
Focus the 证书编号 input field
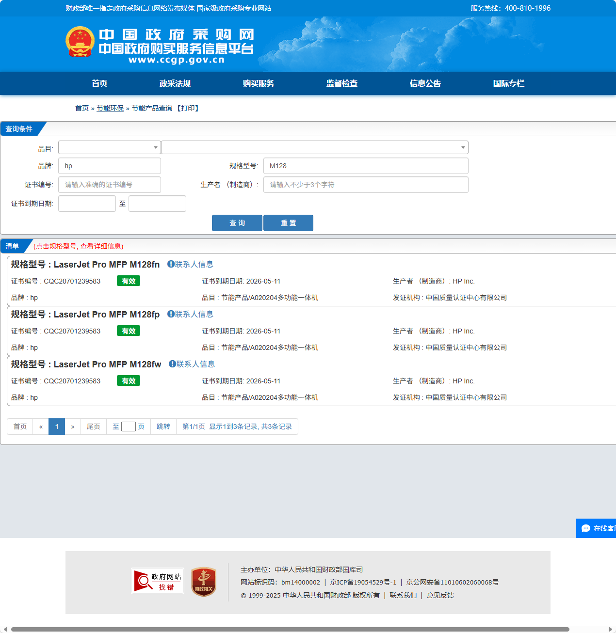click(110, 185)
